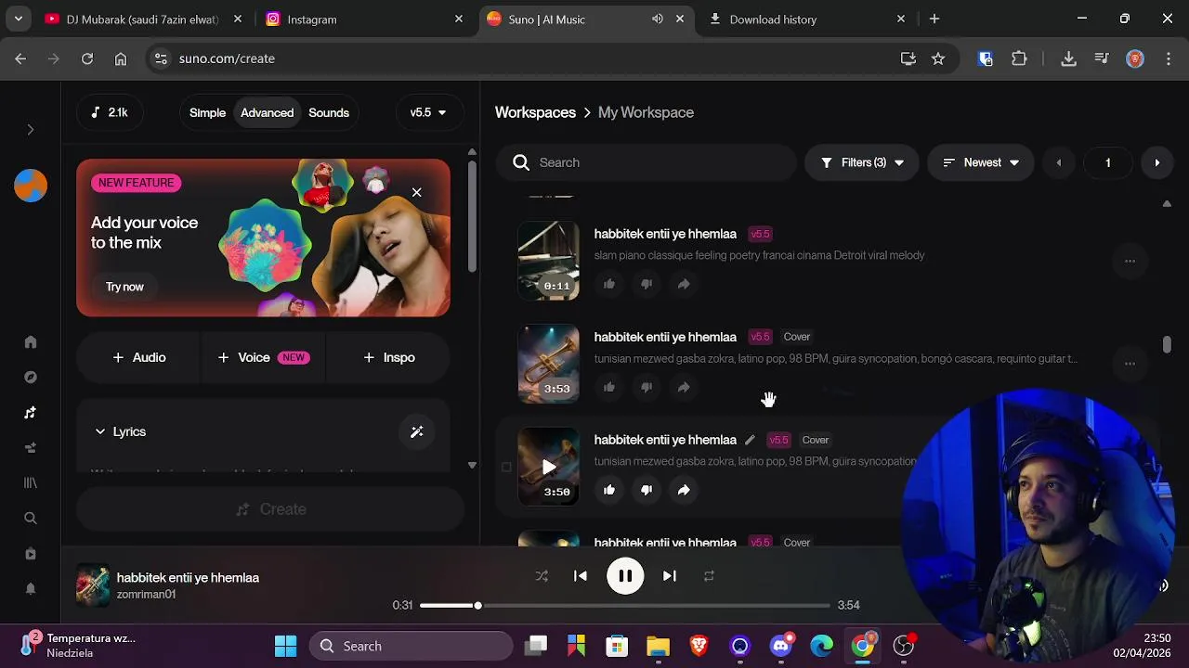Image resolution: width=1189 pixels, height=668 pixels.
Task: Skip to next track in player
Action: [669, 576]
